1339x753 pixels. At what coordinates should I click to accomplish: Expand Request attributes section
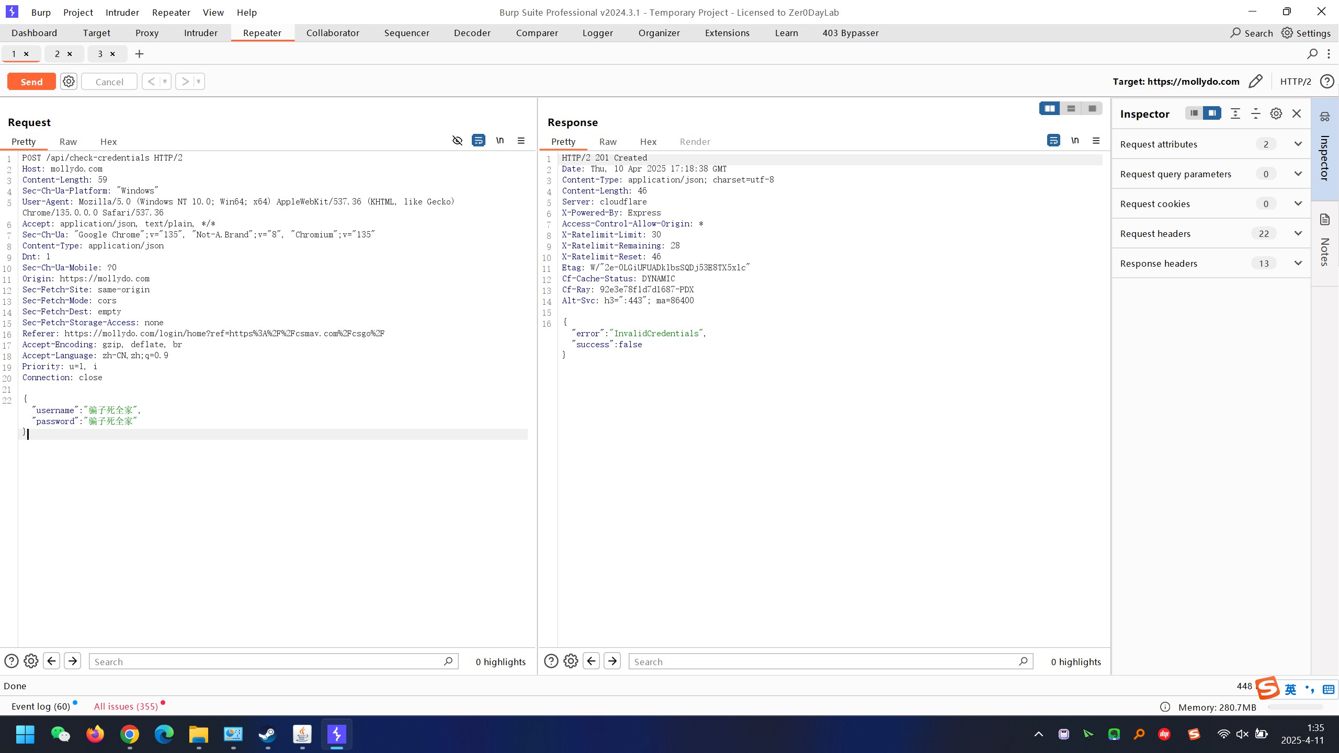(x=1298, y=144)
